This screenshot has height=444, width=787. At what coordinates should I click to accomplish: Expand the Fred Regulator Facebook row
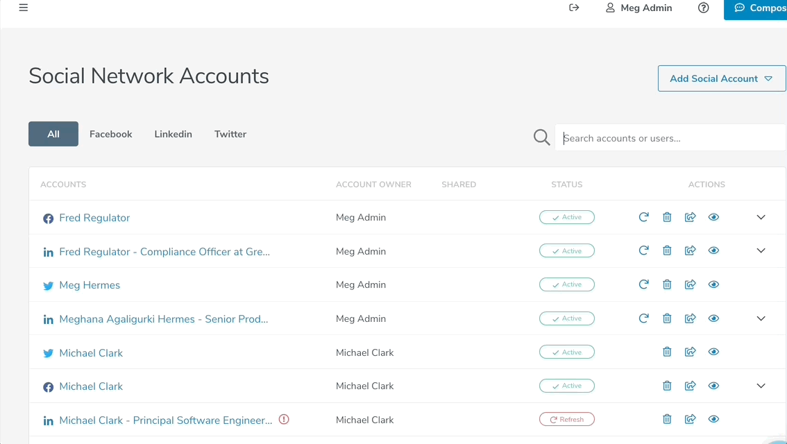[761, 217]
